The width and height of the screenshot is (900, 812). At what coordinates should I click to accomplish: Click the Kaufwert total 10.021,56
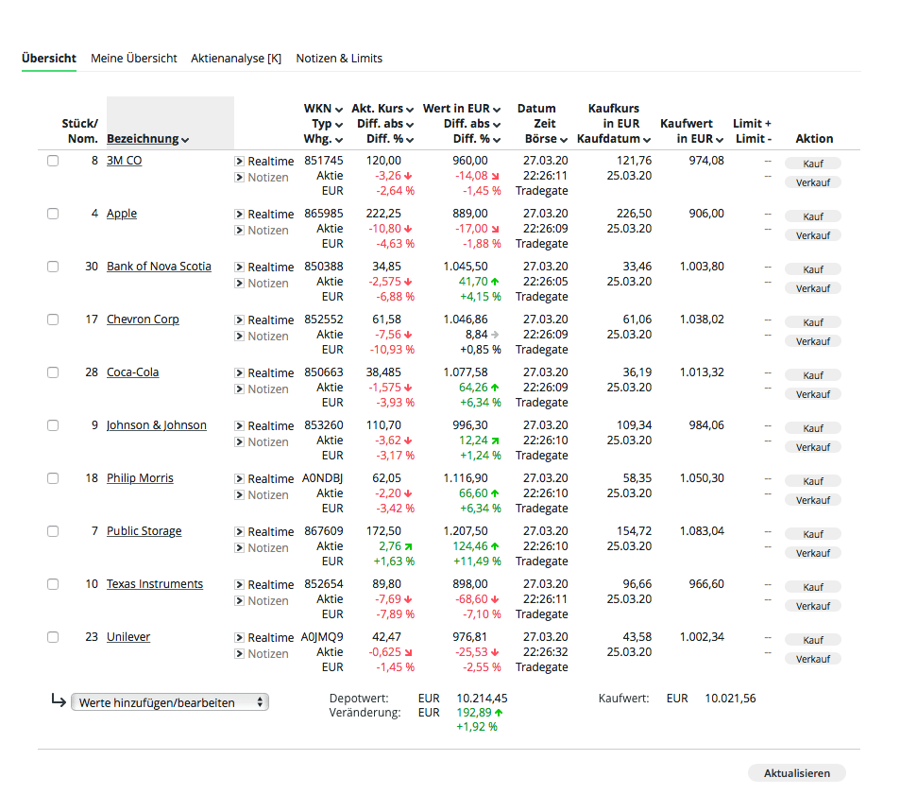tap(730, 699)
